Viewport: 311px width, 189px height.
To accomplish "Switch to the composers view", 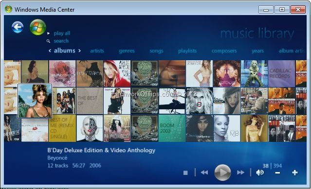I will coord(224,51).
